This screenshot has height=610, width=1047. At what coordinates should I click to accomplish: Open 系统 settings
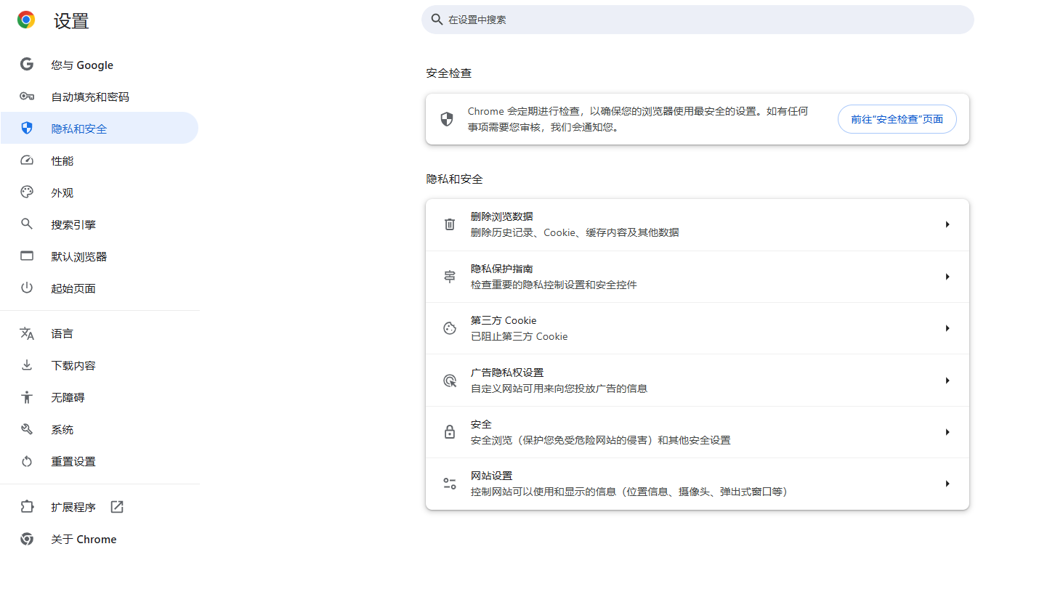[99, 429]
